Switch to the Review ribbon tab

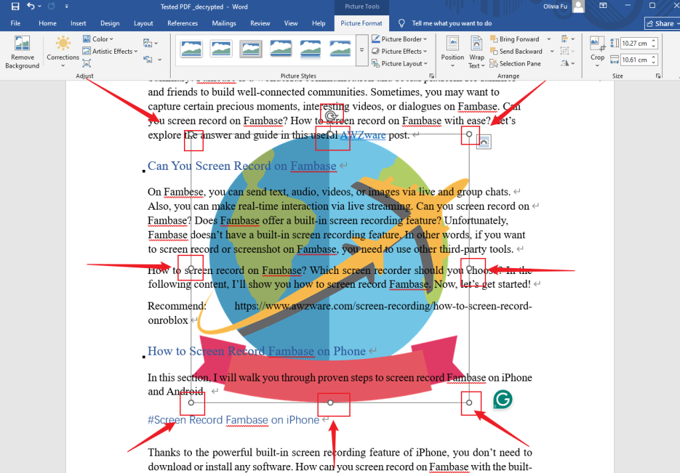[260, 23]
